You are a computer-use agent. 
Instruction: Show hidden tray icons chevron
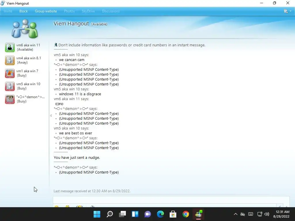236,214
